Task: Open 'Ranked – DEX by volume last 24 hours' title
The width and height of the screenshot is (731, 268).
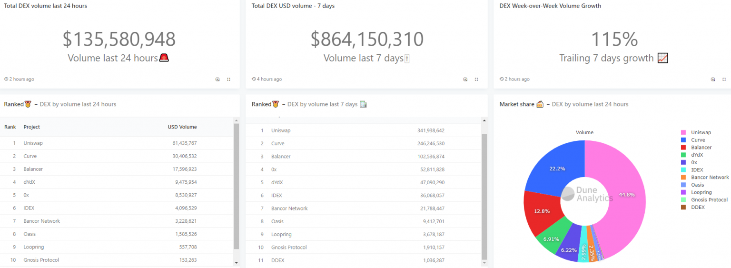Action: 13,104
